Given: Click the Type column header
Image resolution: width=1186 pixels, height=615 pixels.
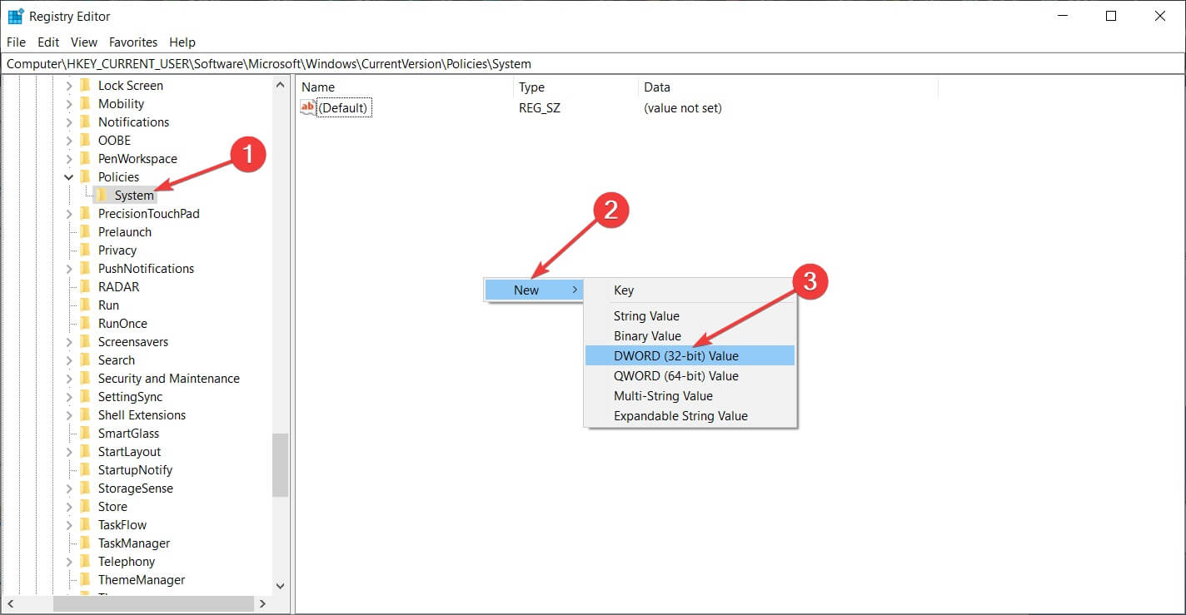Looking at the screenshot, I should point(576,87).
